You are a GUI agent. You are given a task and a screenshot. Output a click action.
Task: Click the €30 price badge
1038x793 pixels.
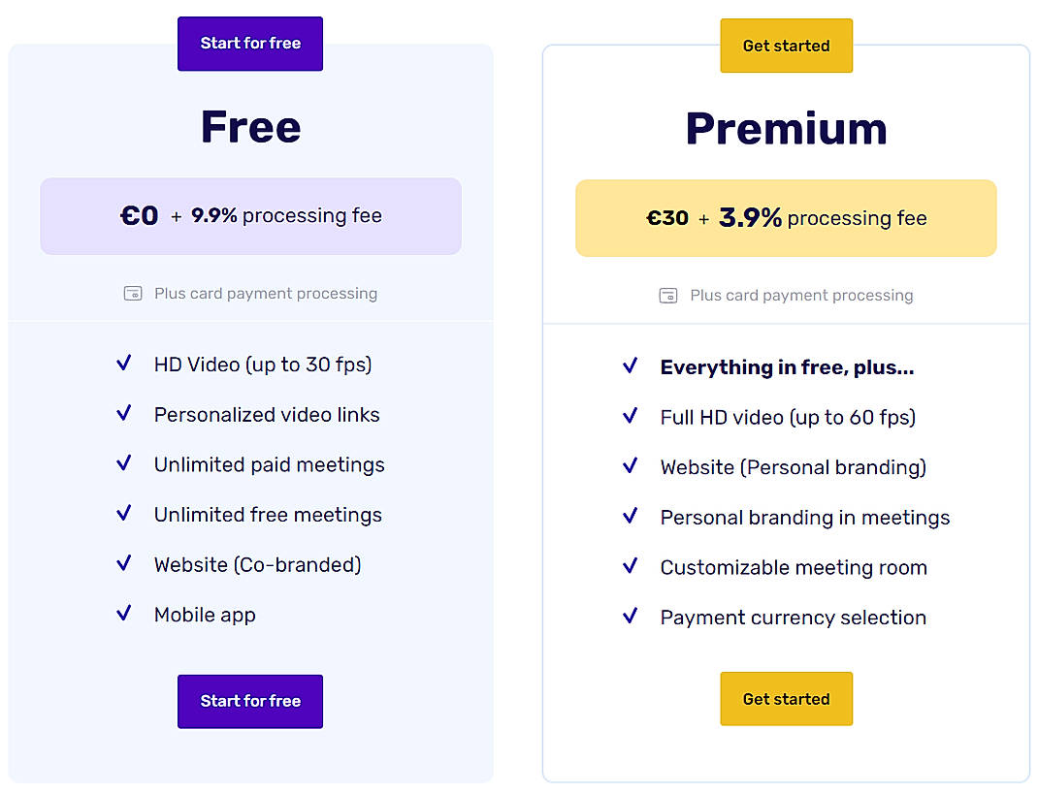coord(786,218)
